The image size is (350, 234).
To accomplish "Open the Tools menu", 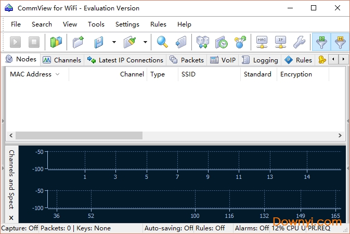I will point(96,24).
